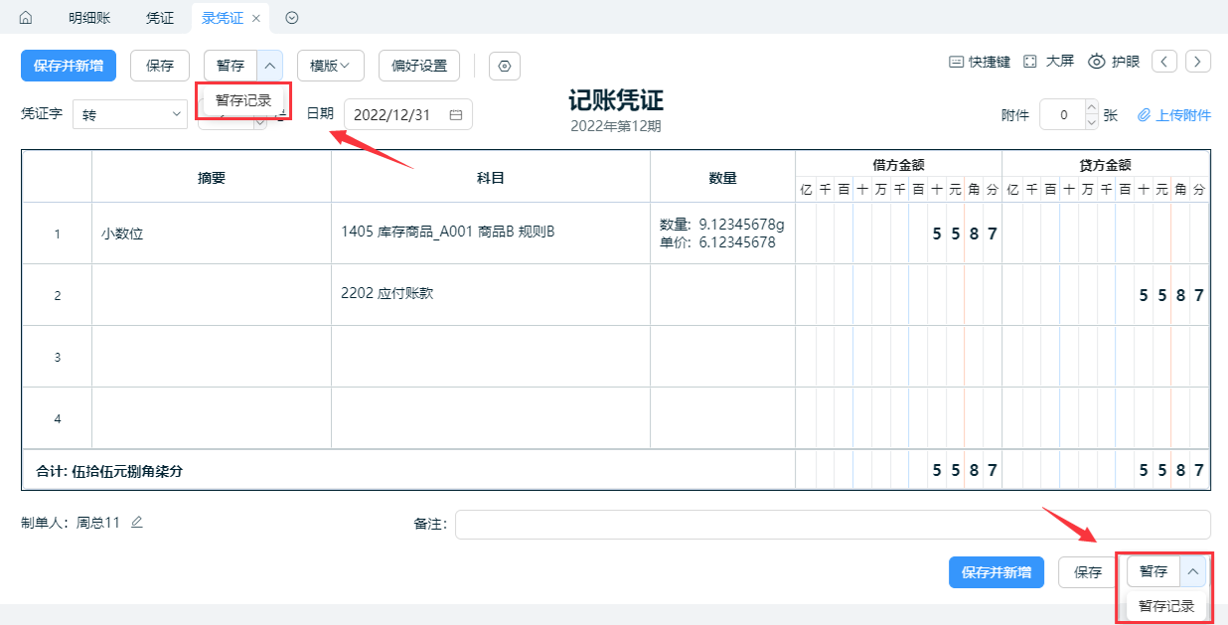Click 保存 in the top toolbar
Screen dimensions: 1228x625
(x=160, y=66)
